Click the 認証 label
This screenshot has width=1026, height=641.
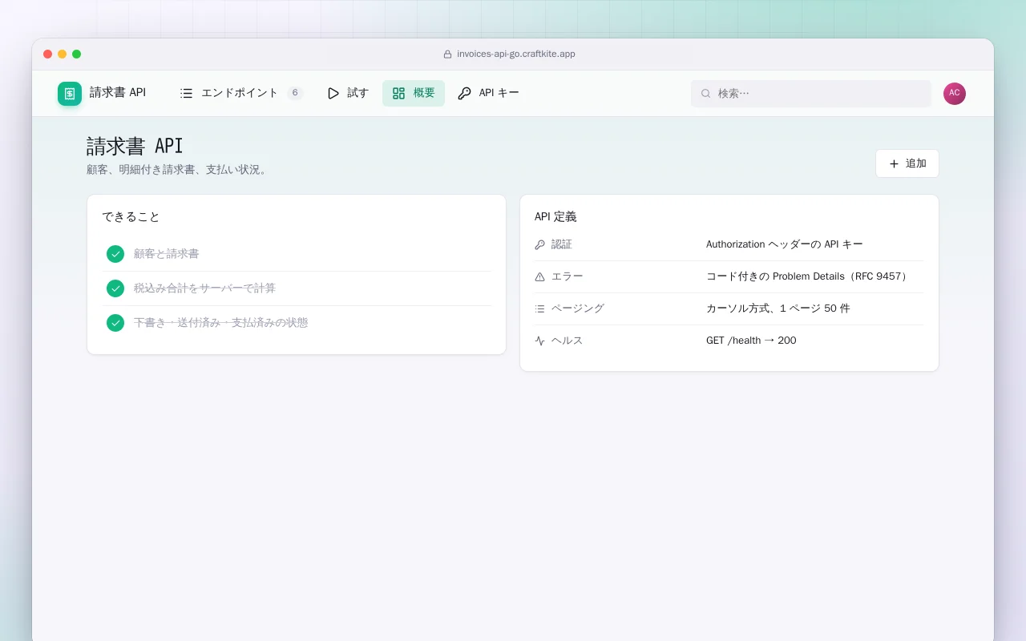(562, 244)
